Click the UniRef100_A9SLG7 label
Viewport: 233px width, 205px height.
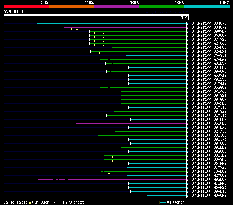coord(209,180)
